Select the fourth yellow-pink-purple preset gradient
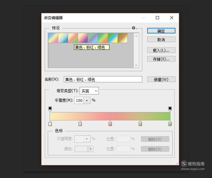 coord(83,38)
